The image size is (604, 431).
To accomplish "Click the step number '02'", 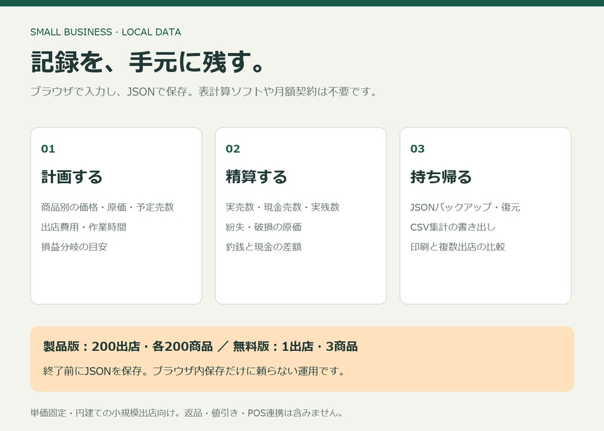I will (232, 149).
